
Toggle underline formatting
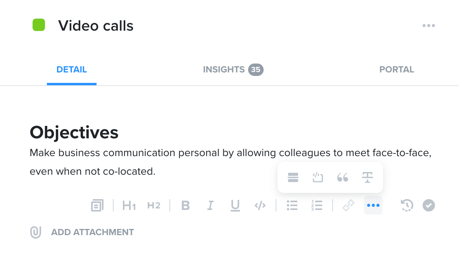[x=235, y=205]
